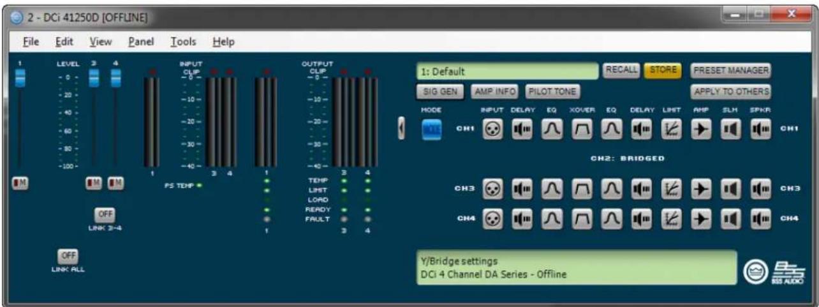Click the '1: Default' preset field

(508, 71)
